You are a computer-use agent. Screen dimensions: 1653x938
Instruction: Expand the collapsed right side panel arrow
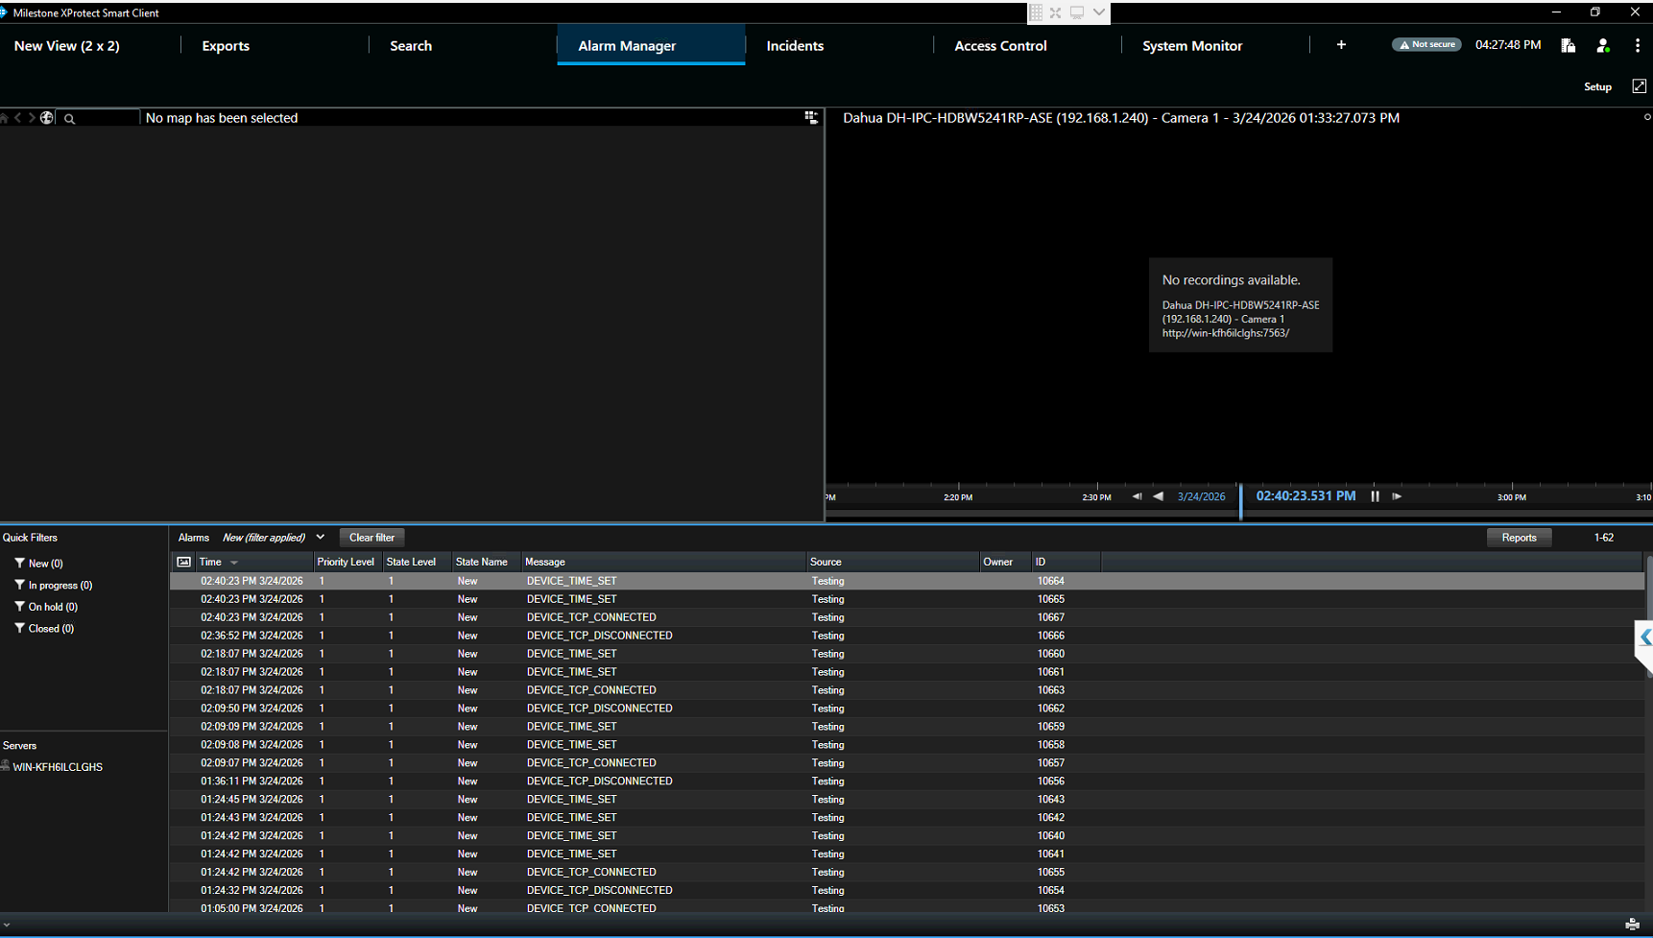pyautogui.click(x=1644, y=637)
